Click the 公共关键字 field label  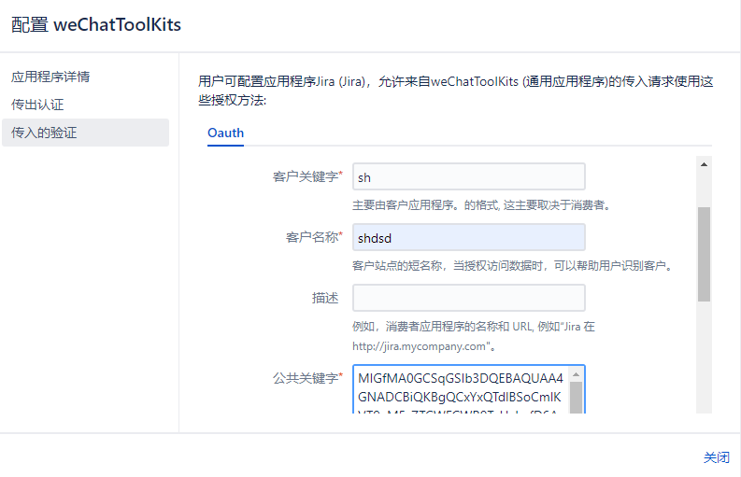(306, 378)
